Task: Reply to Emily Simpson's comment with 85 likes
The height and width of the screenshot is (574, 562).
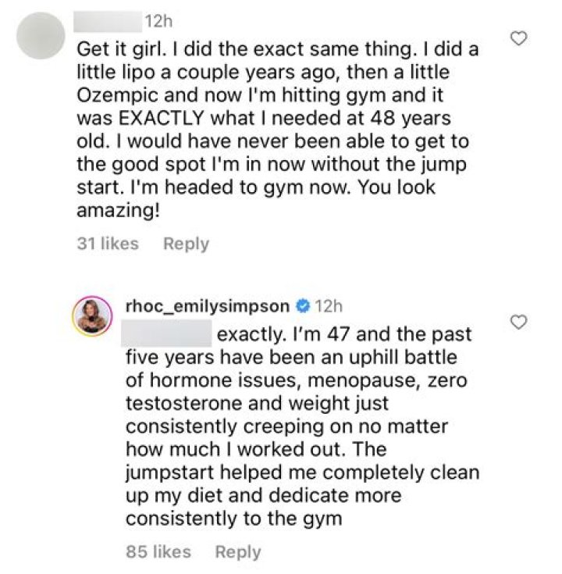Action: click(x=237, y=552)
